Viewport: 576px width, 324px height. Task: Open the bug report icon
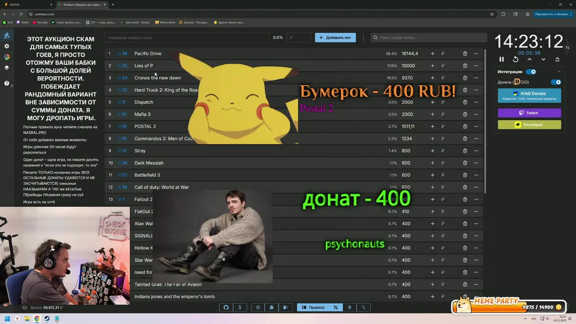point(272,307)
